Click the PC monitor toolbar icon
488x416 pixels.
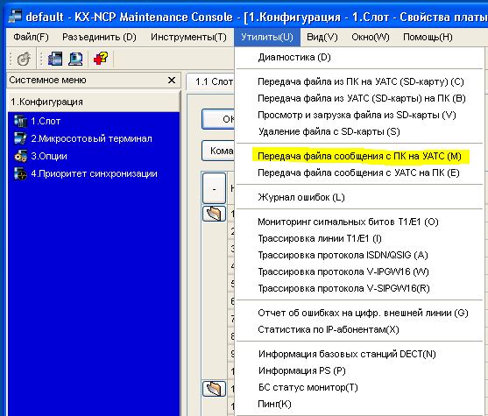point(75,59)
